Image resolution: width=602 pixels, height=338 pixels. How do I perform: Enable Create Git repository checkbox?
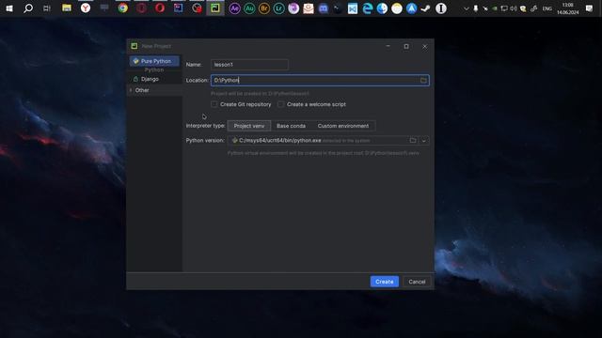tap(214, 104)
